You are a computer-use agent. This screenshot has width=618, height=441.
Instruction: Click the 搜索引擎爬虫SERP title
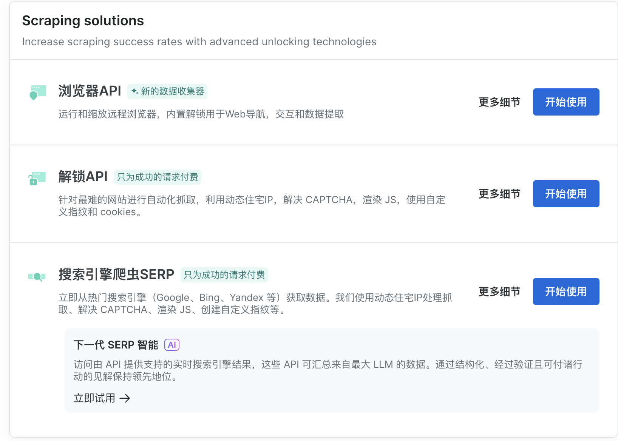(116, 274)
